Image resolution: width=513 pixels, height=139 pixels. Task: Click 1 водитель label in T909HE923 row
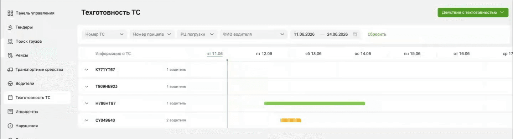point(176,86)
